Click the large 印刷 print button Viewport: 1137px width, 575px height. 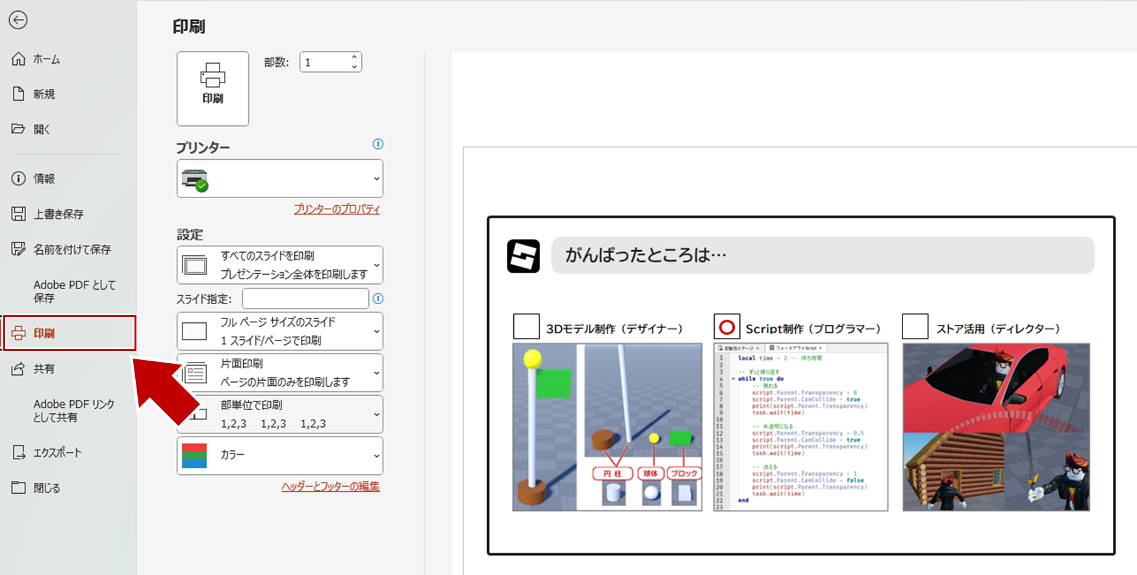[212, 88]
